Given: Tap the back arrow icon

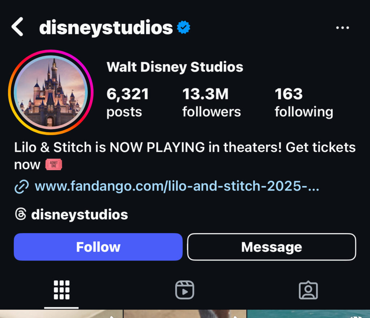Looking at the screenshot, I should point(17,27).
